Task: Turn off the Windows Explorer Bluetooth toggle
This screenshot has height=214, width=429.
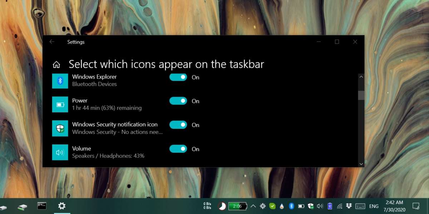Action: (178, 77)
